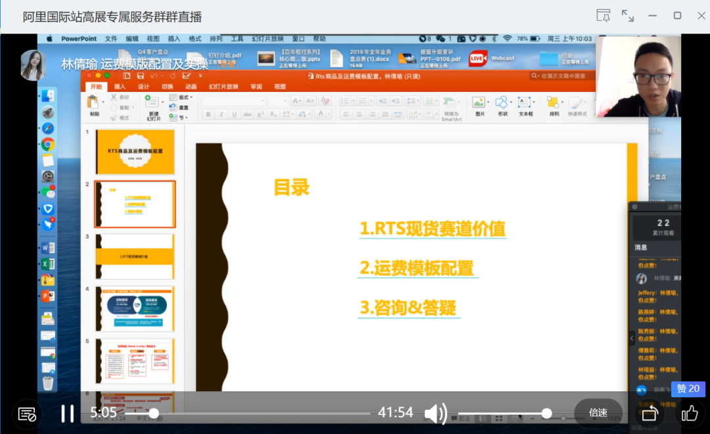Viewport: 710px width, 434px height.
Task: Switch to the Design (设计) ribbon tab
Action: pyautogui.click(x=143, y=87)
